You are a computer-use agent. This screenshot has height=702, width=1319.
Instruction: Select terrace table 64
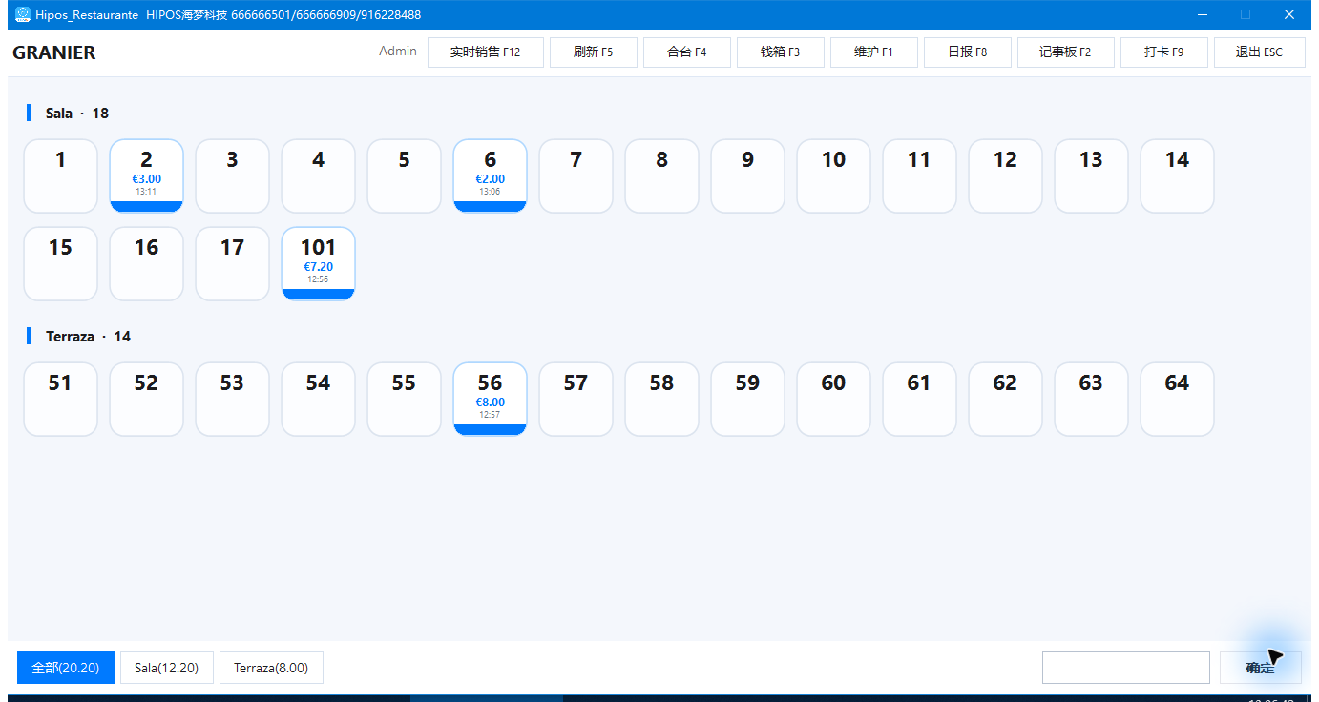(x=1178, y=399)
